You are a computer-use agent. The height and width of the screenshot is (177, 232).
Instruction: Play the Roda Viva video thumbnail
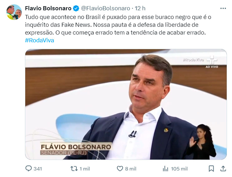pos(126,104)
